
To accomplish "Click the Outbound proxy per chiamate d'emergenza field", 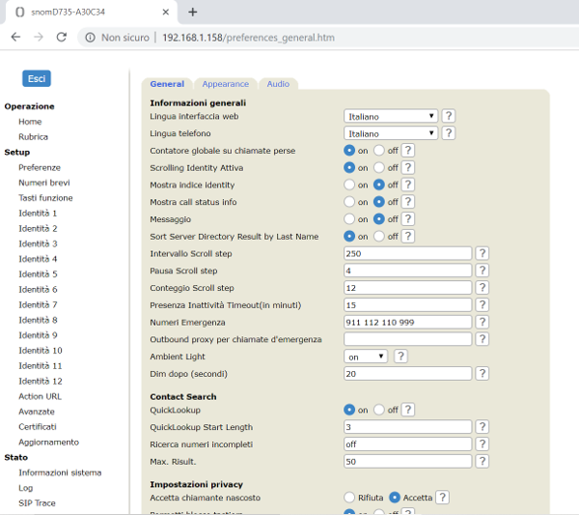I will [x=407, y=339].
